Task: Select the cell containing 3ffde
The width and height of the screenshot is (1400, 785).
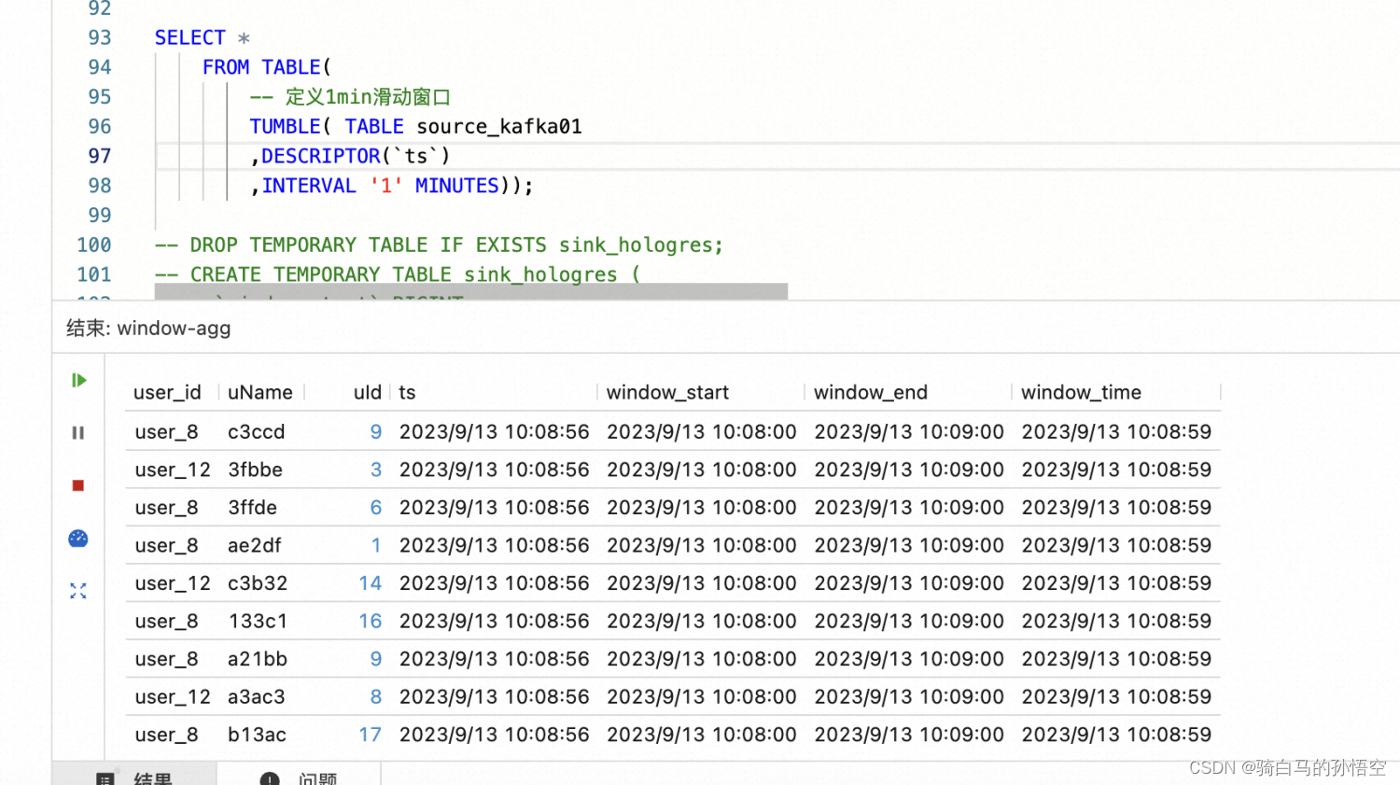Action: (253, 508)
